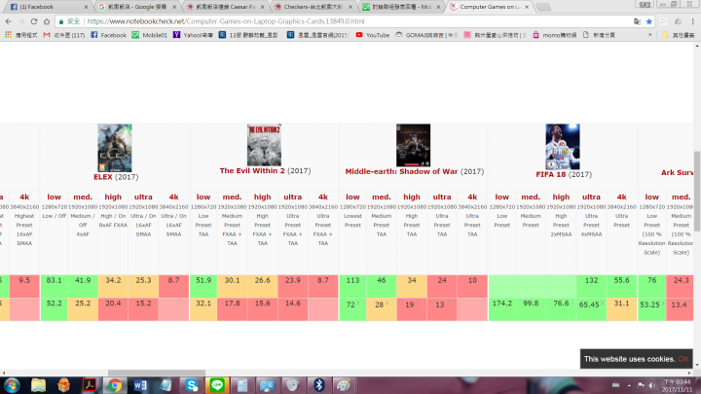Open the Windows Start button

point(12,385)
